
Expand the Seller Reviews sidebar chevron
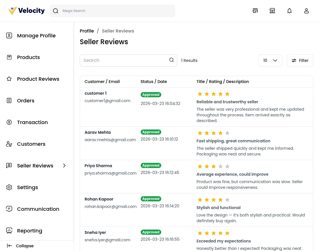64,165
